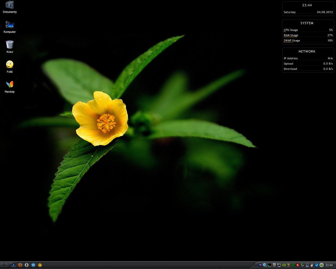Screen dimensions: 336x269
Task: Select the Pierdoły butterfly icon
Action: pos(10,85)
